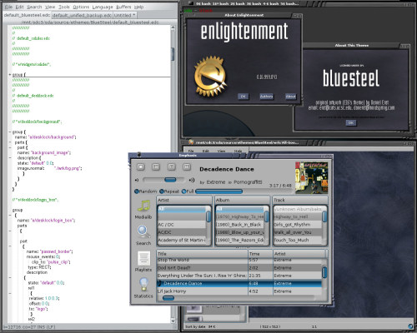Click the Artist list scrollbar in Emphasis
The image size is (417, 333).
[x=208, y=226]
